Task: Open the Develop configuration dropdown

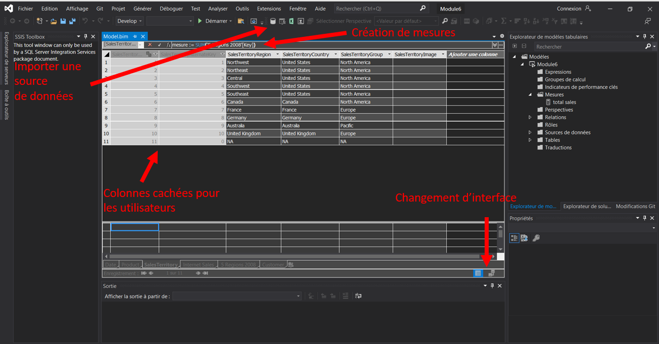Action: click(130, 21)
